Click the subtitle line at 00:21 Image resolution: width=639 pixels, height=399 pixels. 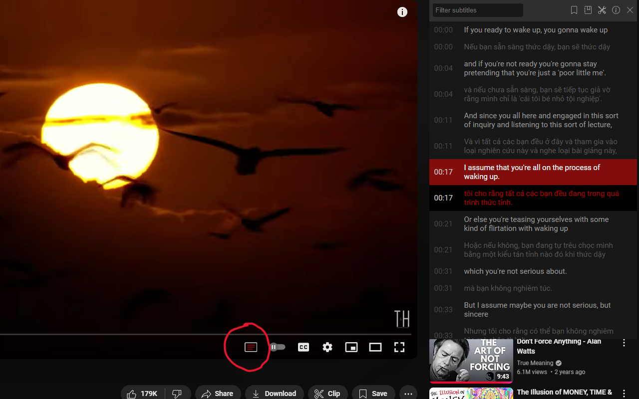tap(536, 223)
